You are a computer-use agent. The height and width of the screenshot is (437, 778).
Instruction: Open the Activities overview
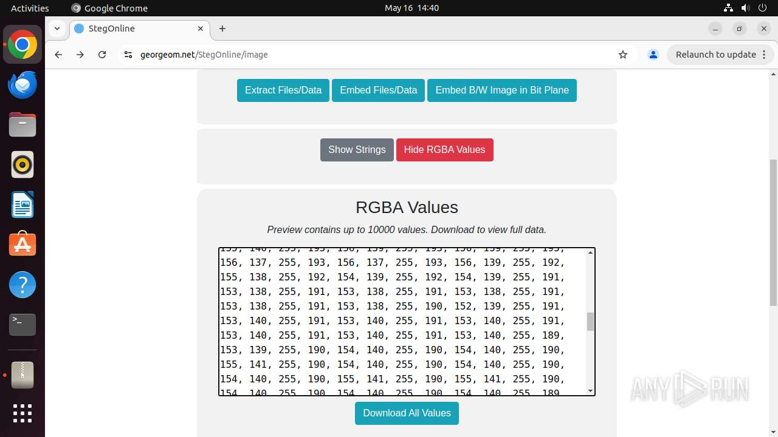coord(30,8)
